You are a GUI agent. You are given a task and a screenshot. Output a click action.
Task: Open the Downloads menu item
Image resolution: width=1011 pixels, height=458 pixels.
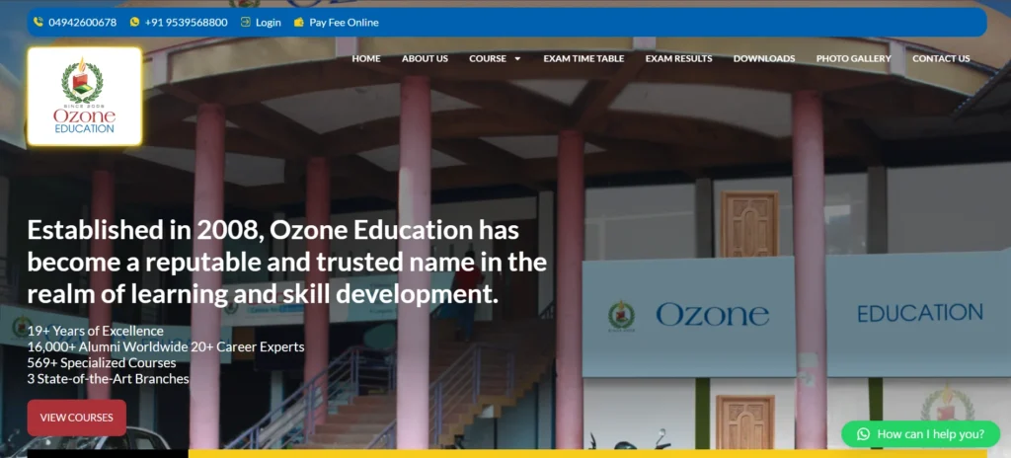coord(763,59)
